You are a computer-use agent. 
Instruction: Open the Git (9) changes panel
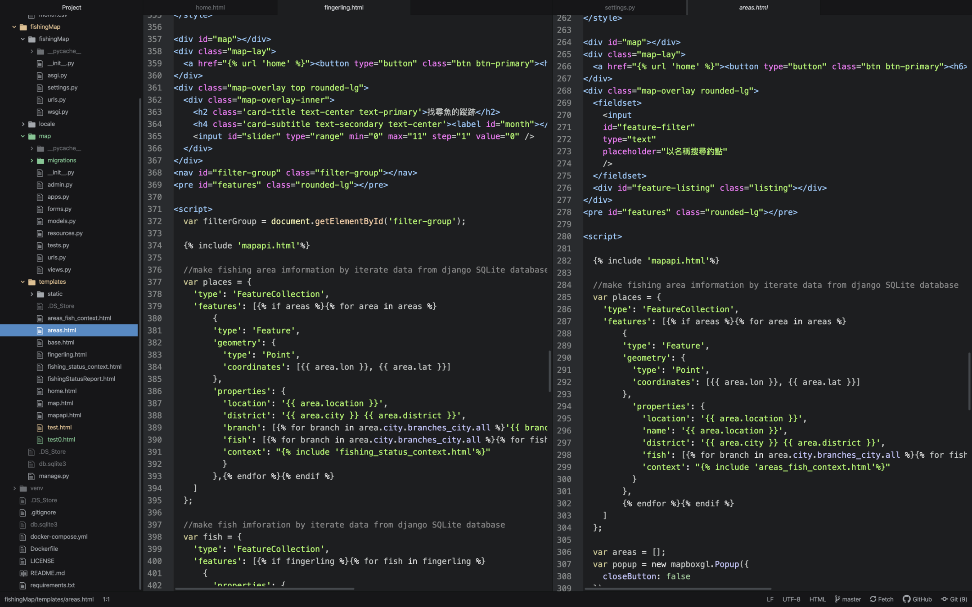(x=954, y=599)
